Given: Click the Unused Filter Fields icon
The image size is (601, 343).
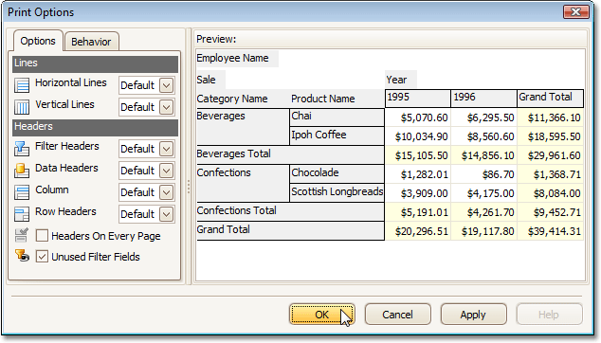Looking at the screenshot, I should coord(22,256).
